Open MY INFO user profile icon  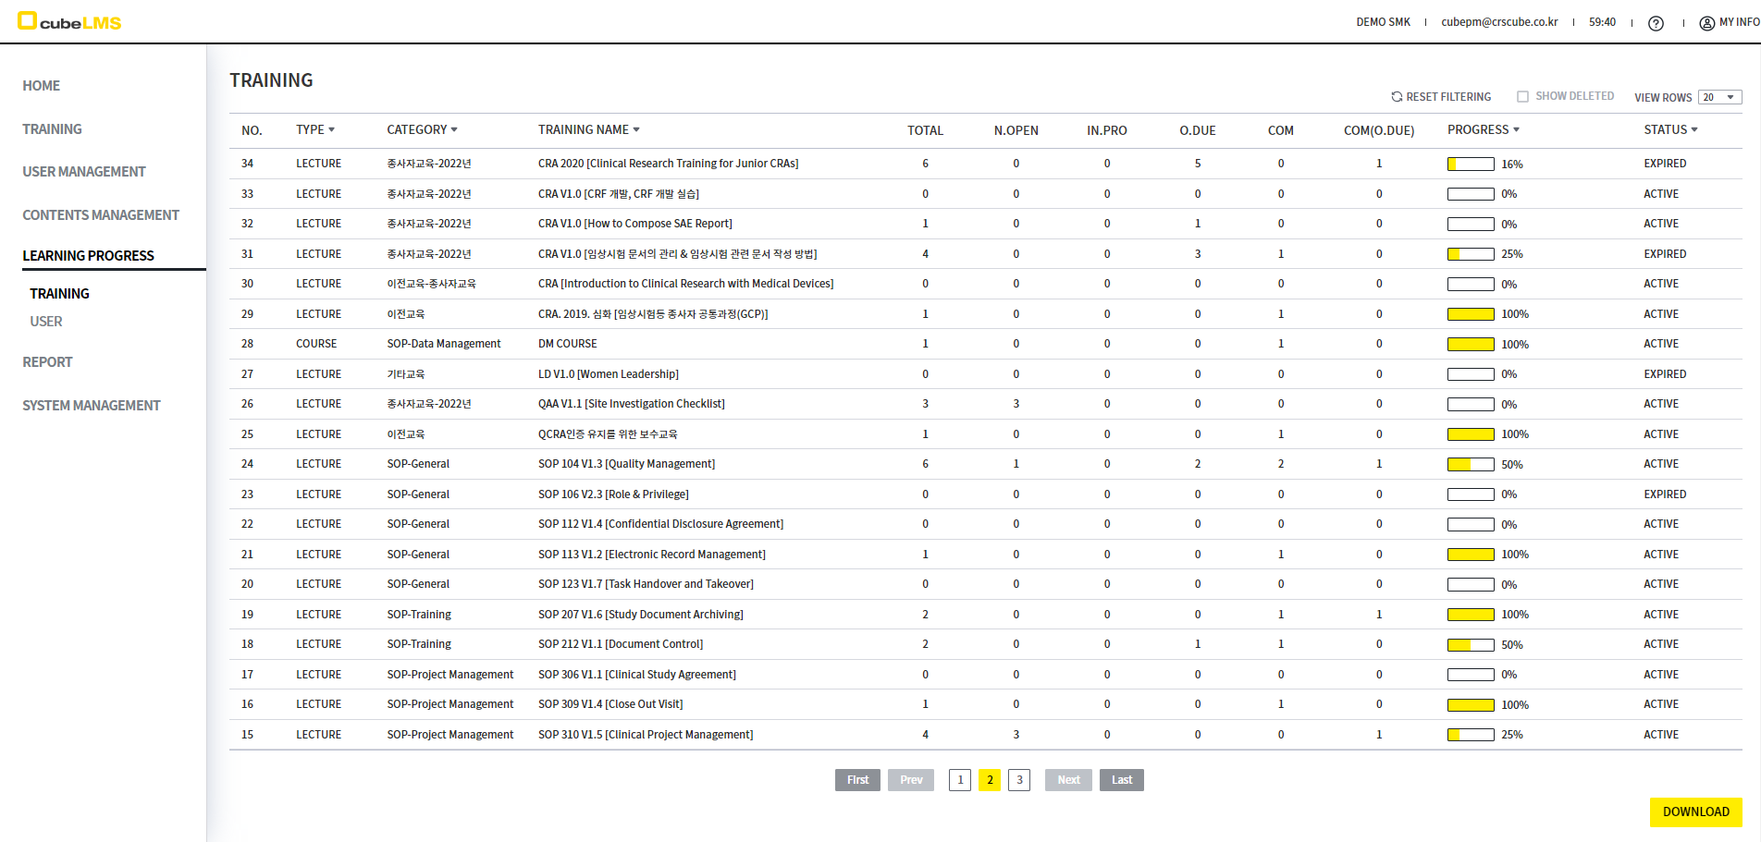(1706, 23)
